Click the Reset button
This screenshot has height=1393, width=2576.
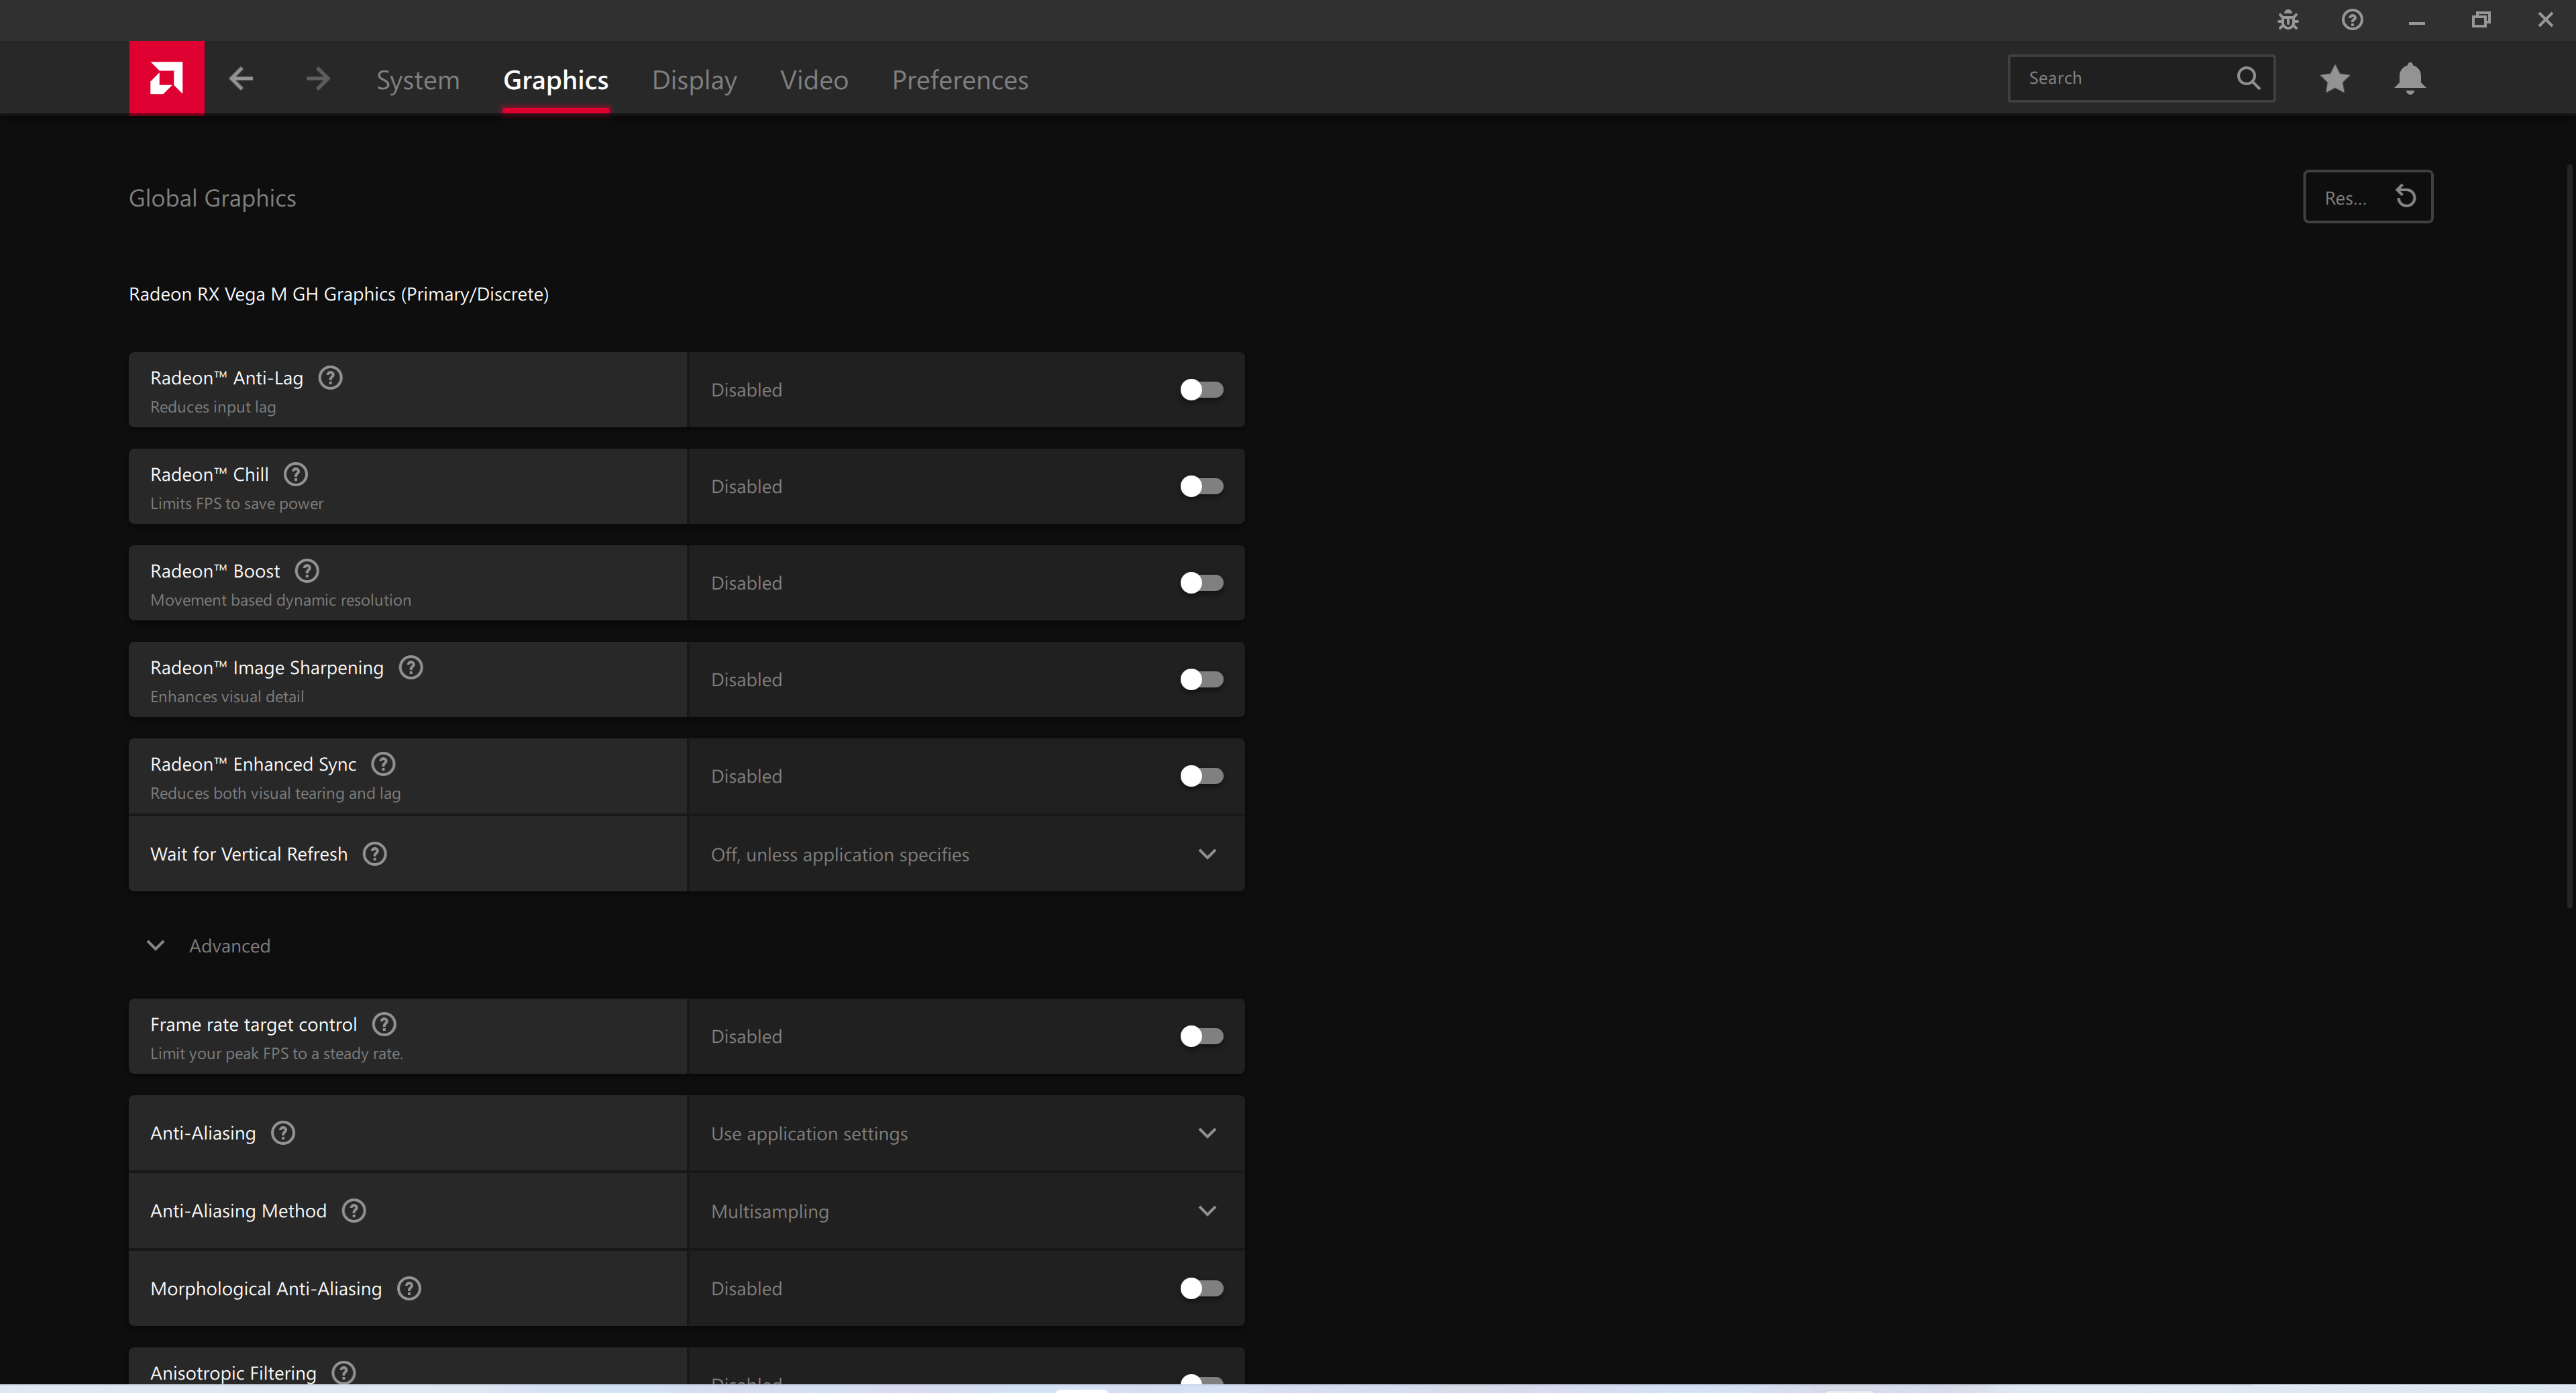click(x=2367, y=197)
